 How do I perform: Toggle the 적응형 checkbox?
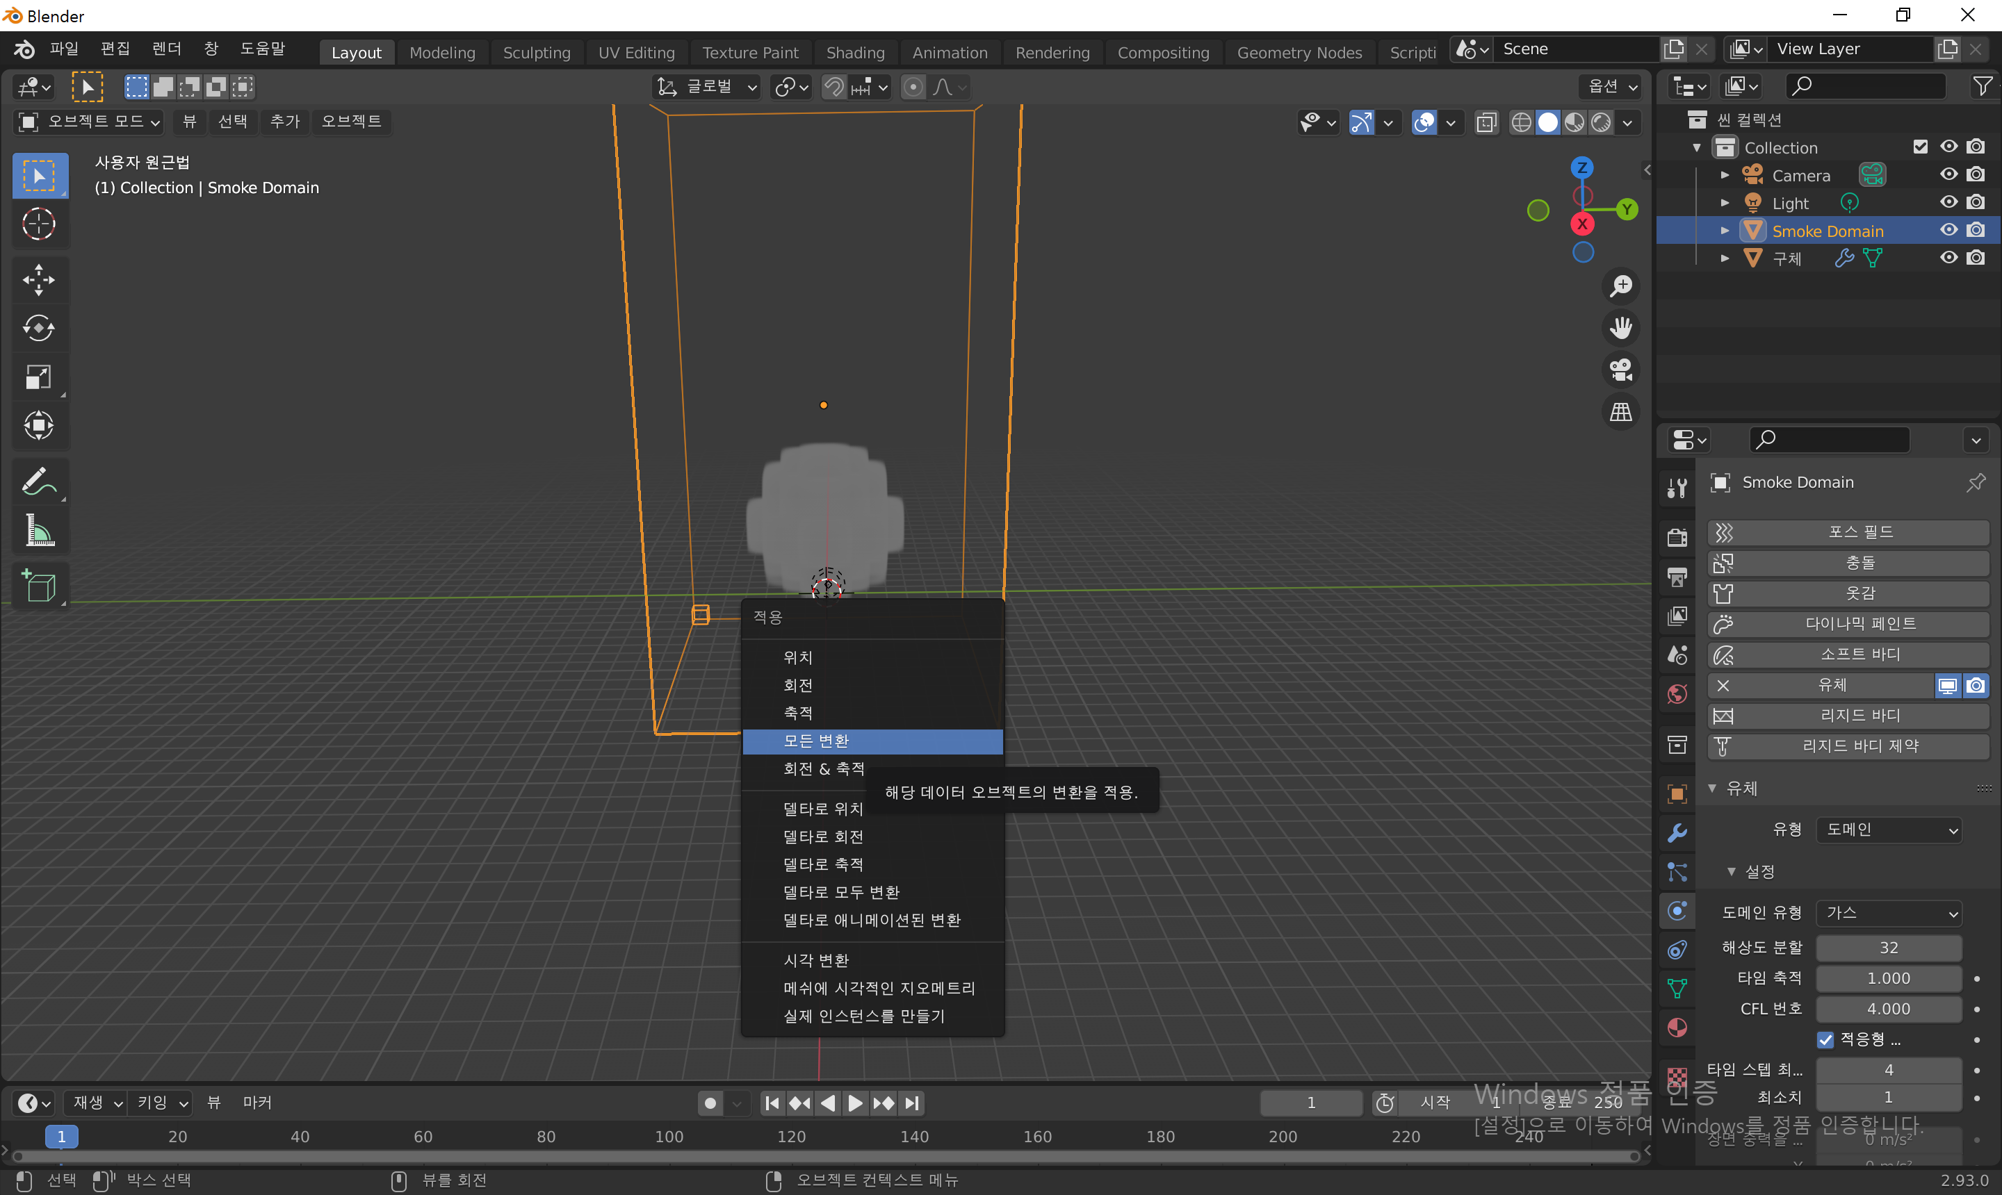click(x=1825, y=1039)
